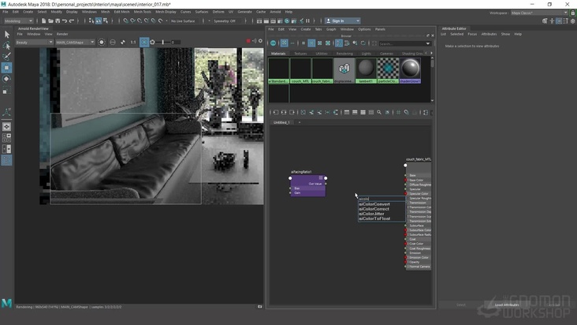Click the Load Attributes button

click(507, 304)
